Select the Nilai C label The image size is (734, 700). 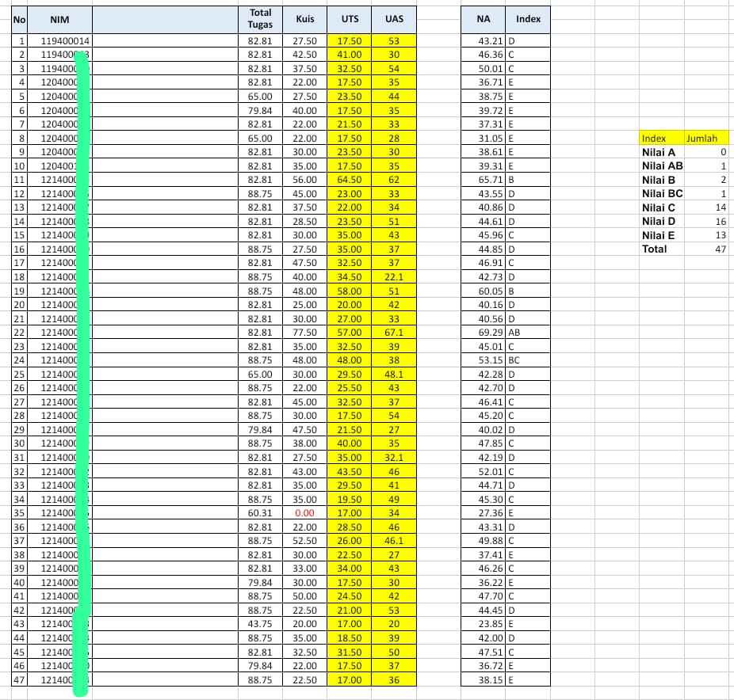point(658,207)
